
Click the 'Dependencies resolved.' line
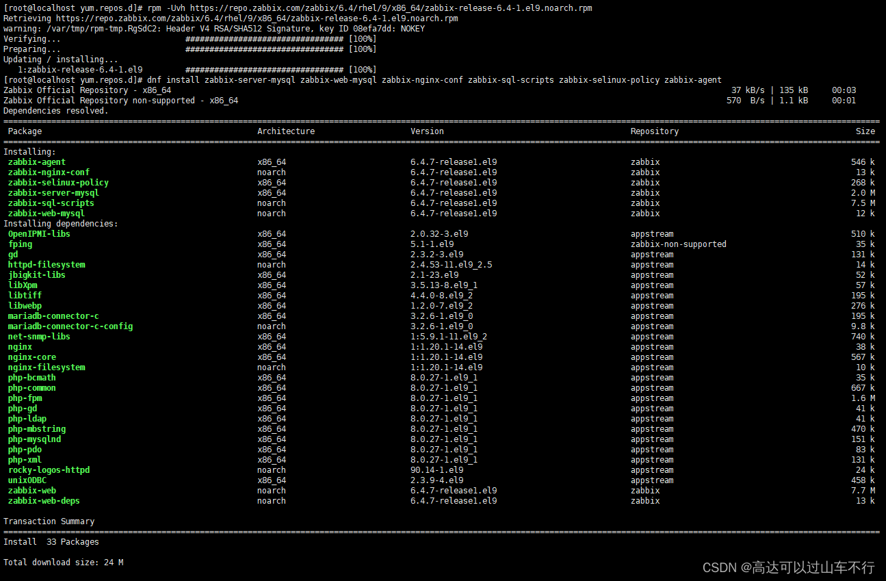[56, 111]
